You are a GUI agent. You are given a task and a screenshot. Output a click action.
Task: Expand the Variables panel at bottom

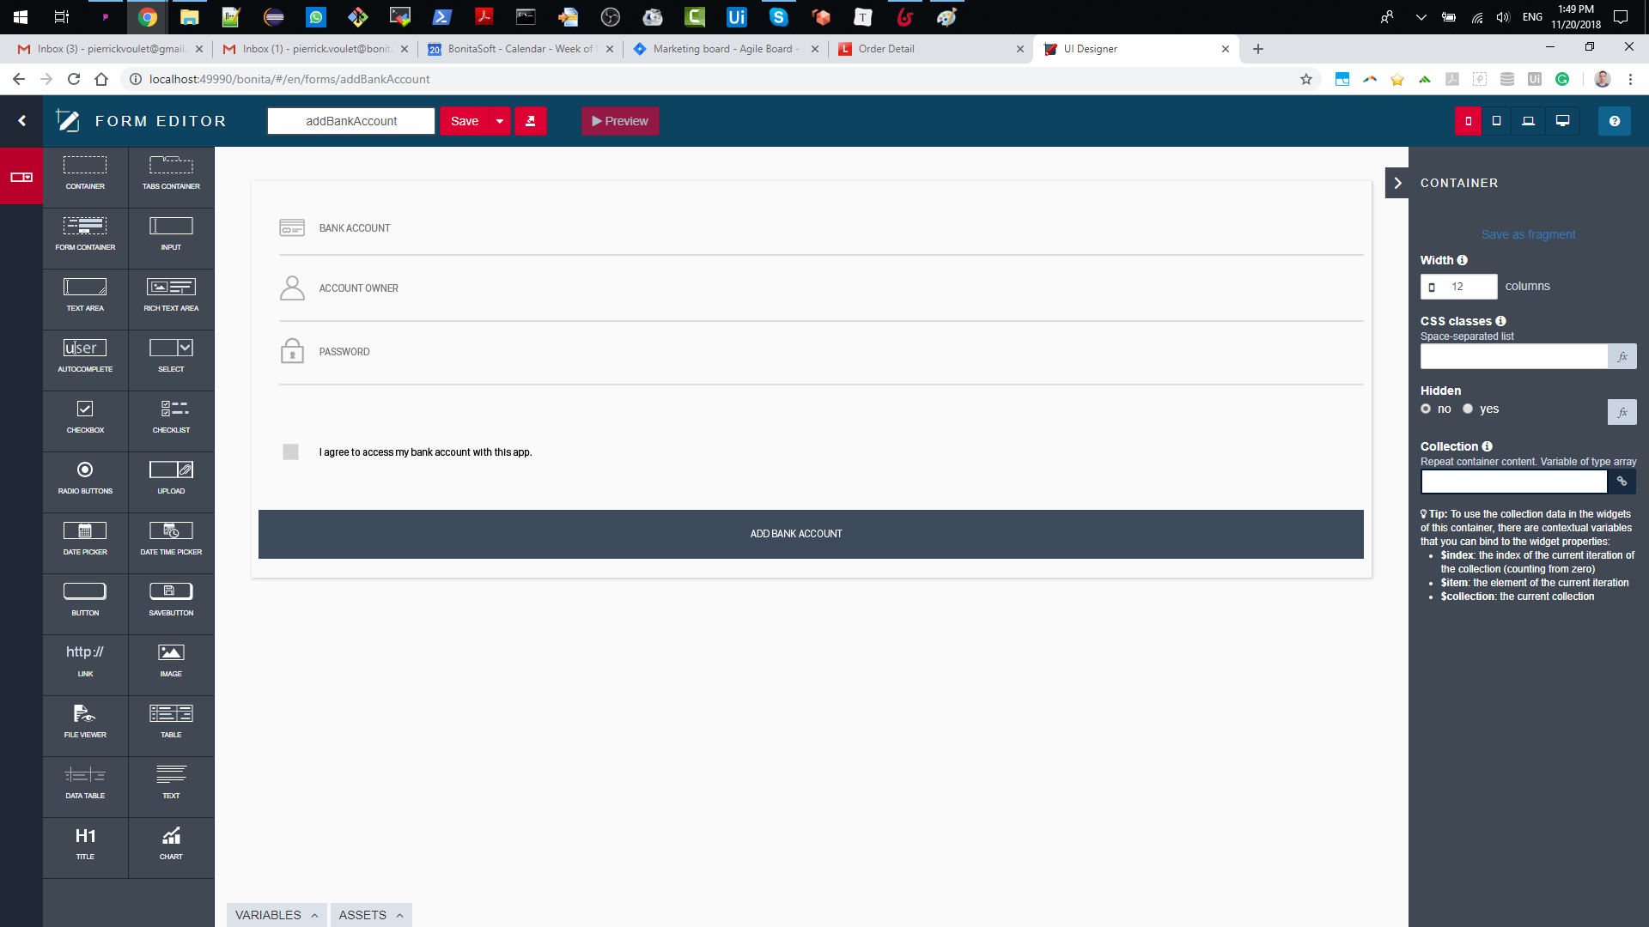pyautogui.click(x=277, y=914)
